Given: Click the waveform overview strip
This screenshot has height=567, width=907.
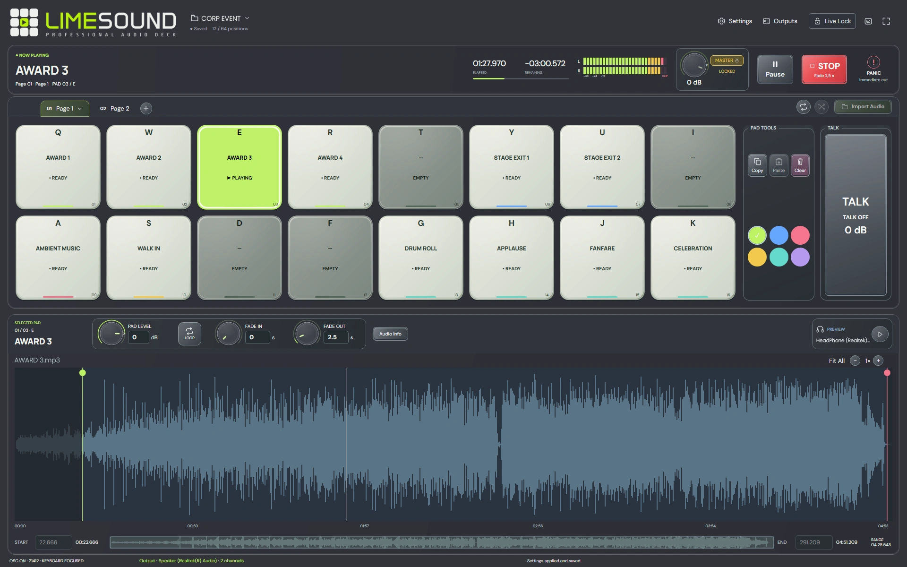Looking at the screenshot, I should click(x=442, y=542).
